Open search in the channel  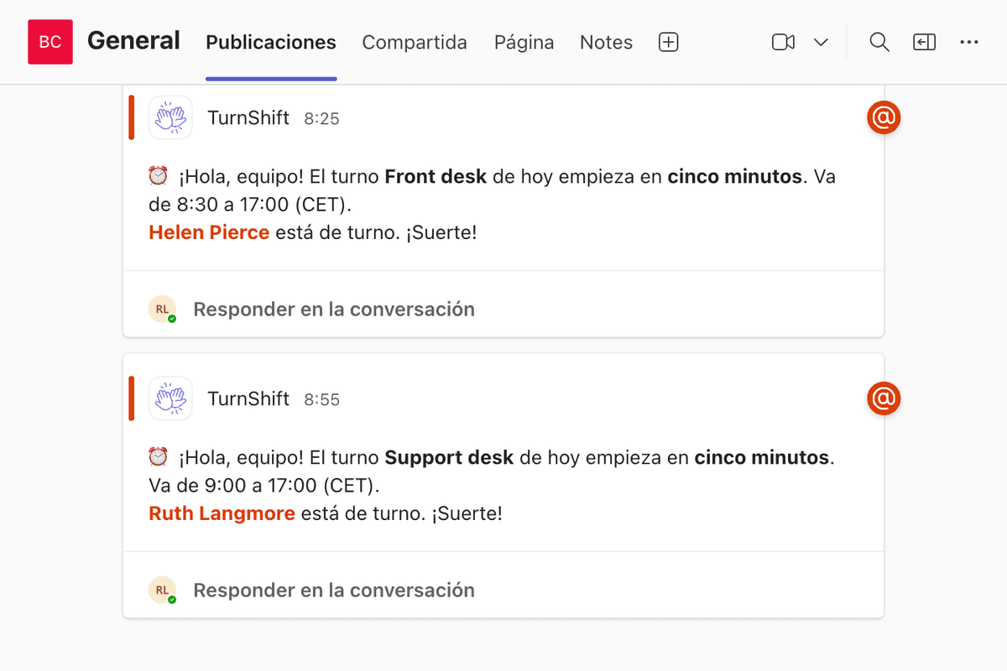pos(879,42)
